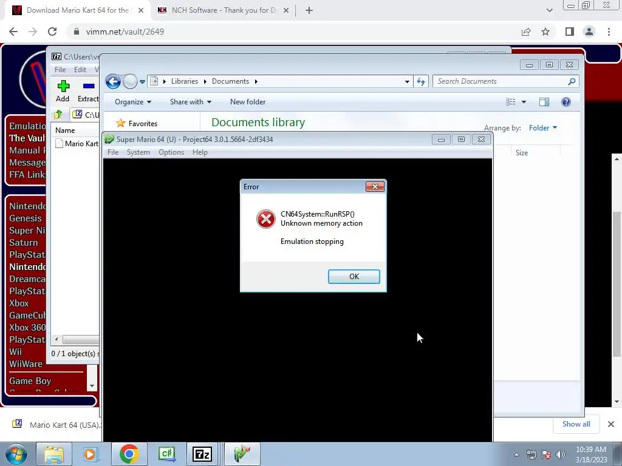Close the Chrome downloads bar
Image resolution: width=622 pixels, height=466 pixels.
[x=611, y=424]
